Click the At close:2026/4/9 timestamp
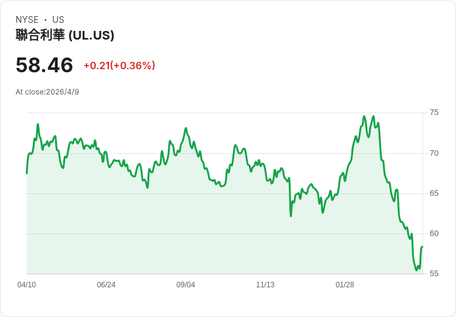This screenshot has width=456, height=317. tap(48, 92)
